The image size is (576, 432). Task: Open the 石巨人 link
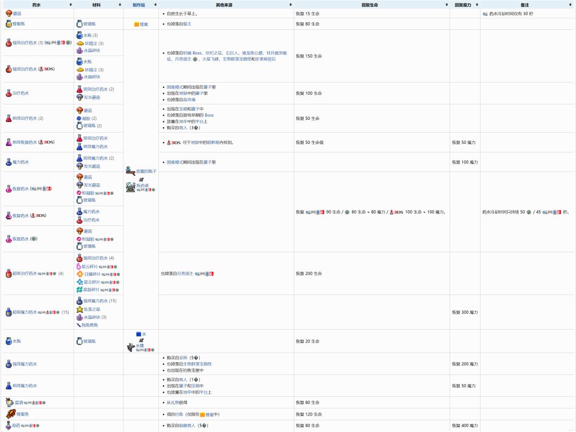(232, 53)
